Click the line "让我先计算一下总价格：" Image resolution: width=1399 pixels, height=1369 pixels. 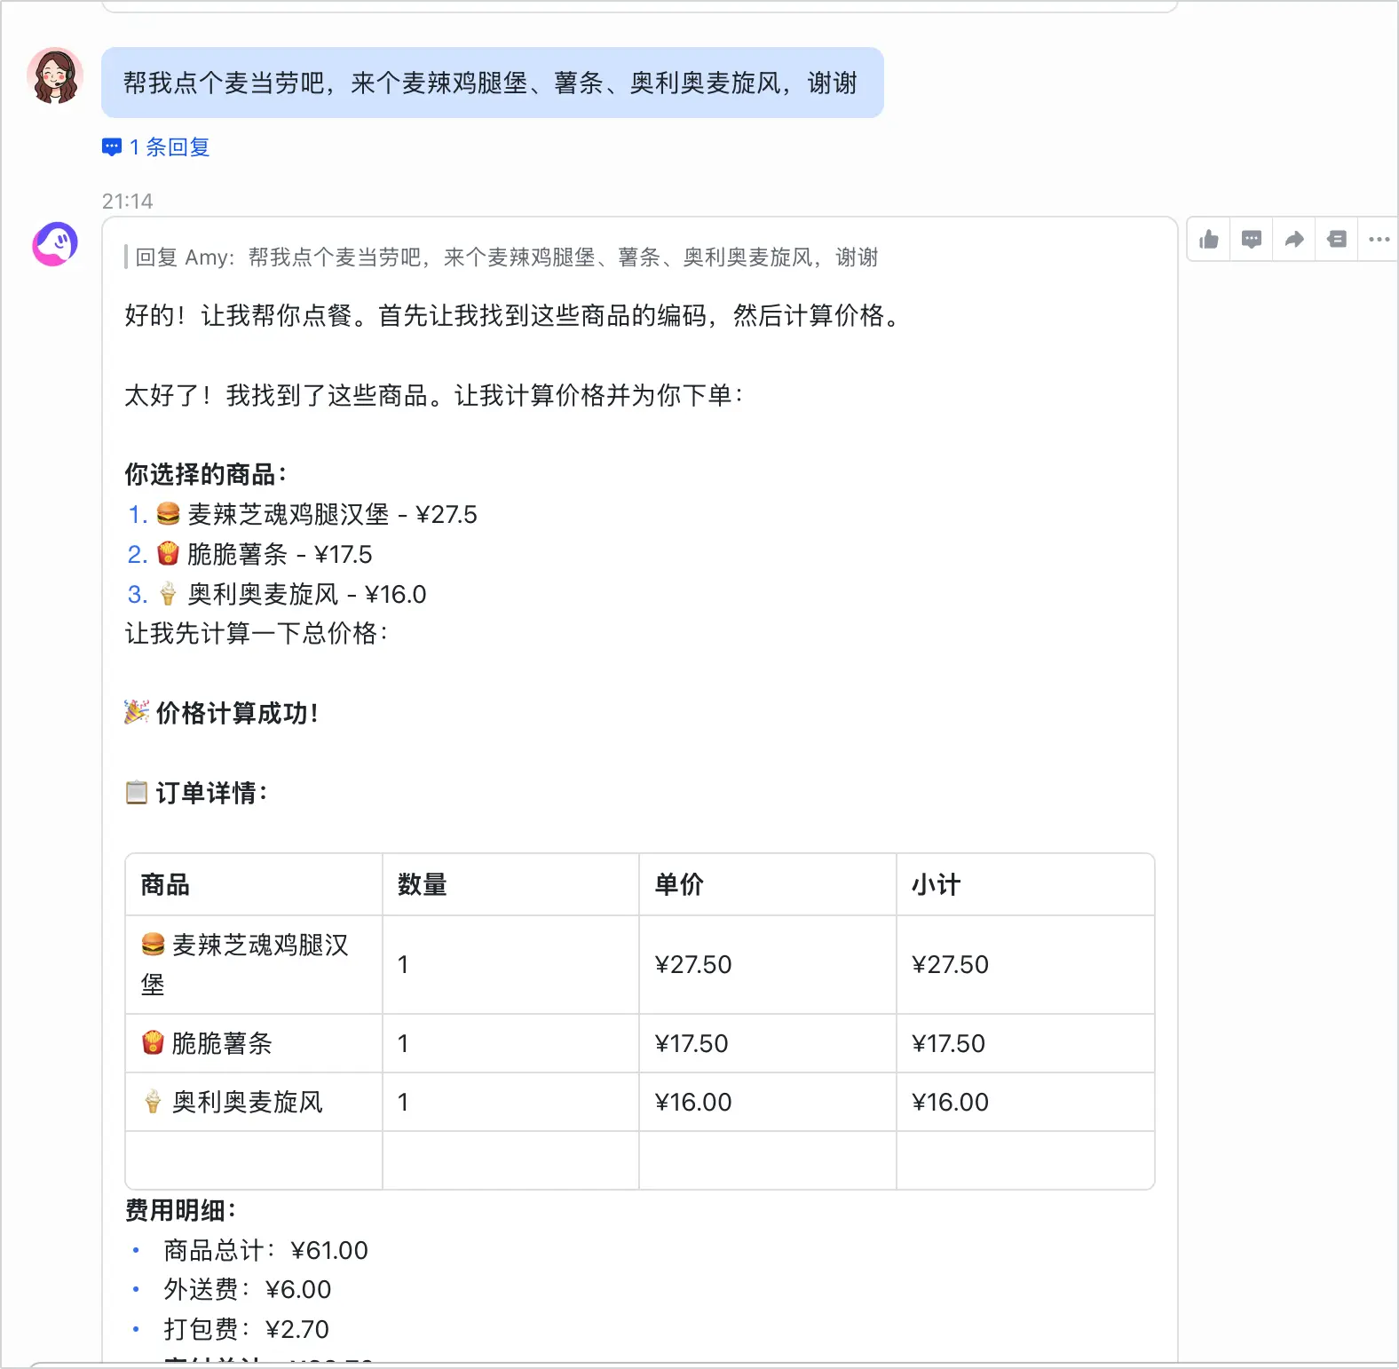point(257,633)
